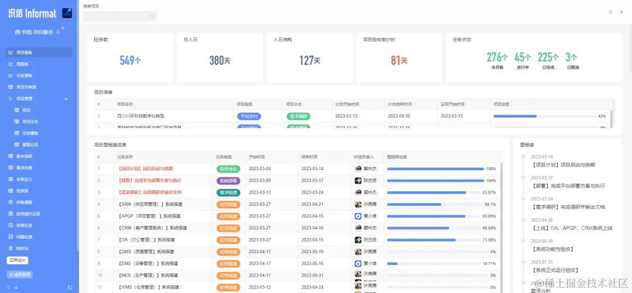Click the table icon beside 项目甘特图
This screenshot has width=632, height=293.
point(11,87)
